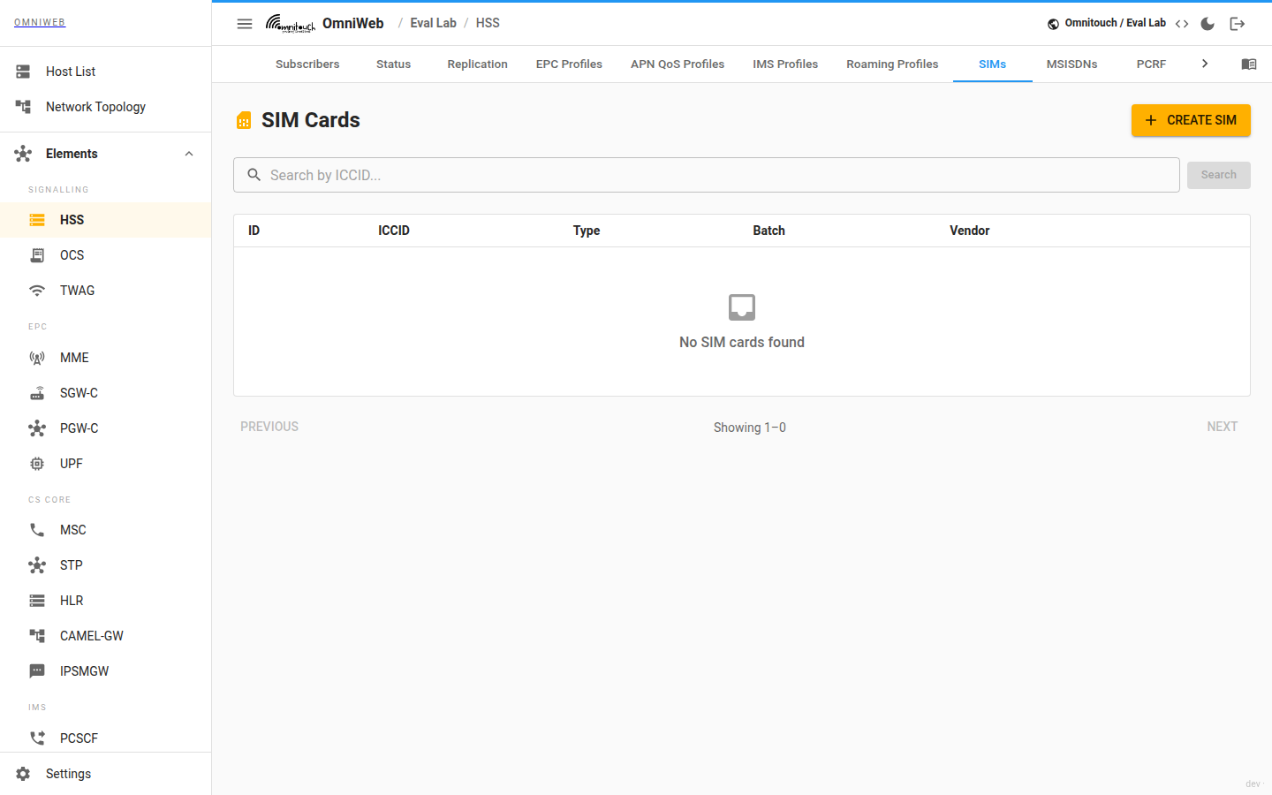
Task: Open the code brackets switcher icon
Action: point(1182,24)
